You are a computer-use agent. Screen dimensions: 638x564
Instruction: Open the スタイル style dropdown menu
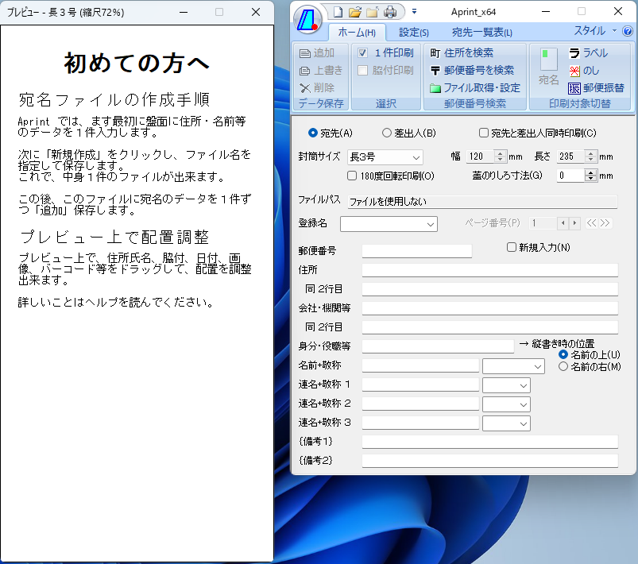click(595, 30)
